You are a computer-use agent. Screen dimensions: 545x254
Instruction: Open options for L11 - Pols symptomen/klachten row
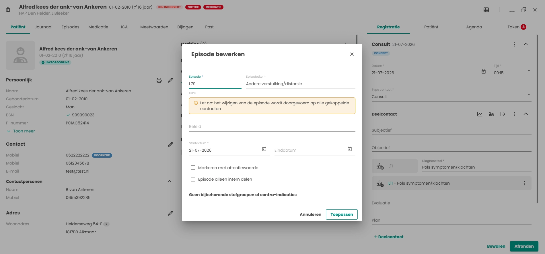pos(524,183)
